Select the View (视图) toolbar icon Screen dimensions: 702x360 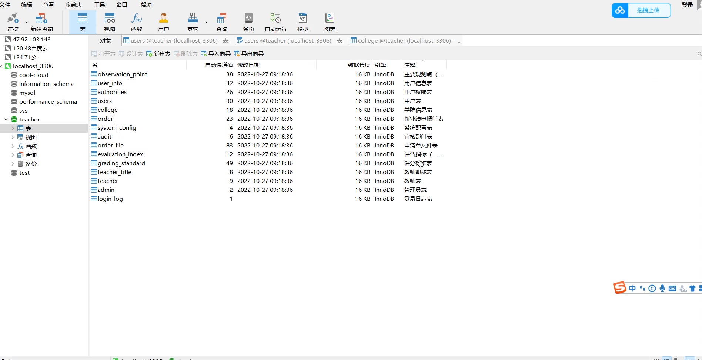[x=110, y=22]
